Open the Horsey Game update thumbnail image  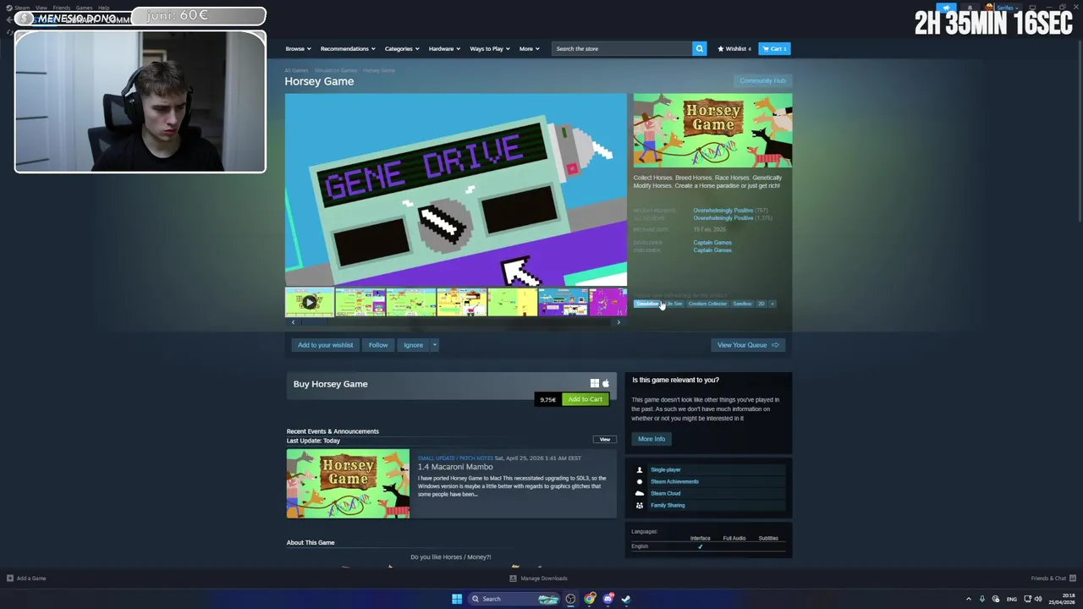(348, 483)
